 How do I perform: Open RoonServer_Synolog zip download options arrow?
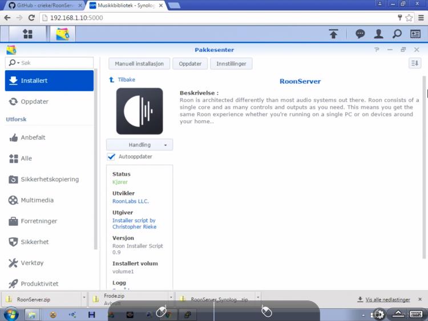pos(258,297)
